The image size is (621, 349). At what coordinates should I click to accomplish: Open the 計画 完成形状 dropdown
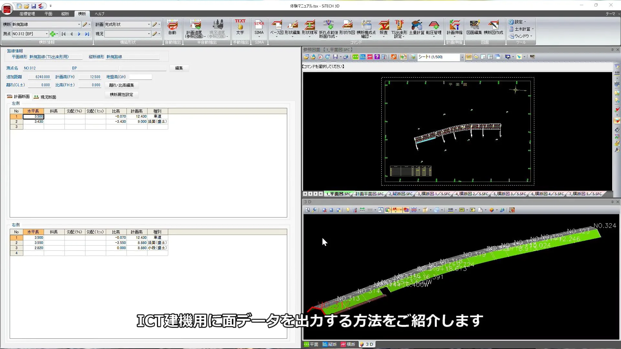[x=149, y=25]
